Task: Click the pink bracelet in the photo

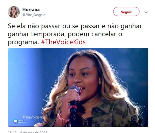Action: (x=63, y=118)
